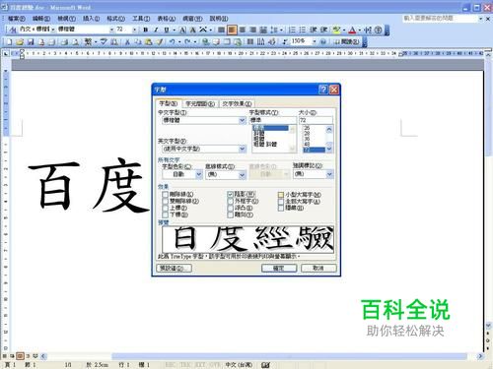Save the document with the floppy icon

point(31,41)
